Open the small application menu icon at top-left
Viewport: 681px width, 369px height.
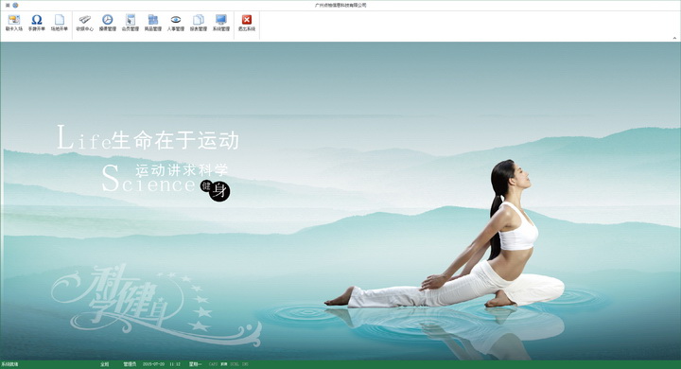point(8,6)
